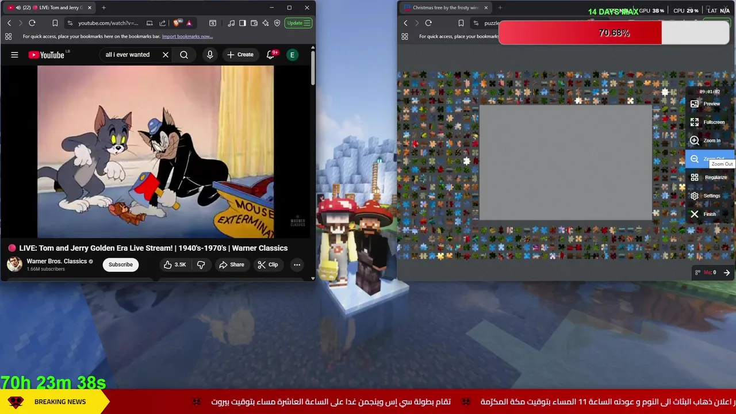
Task: Open YouTube notifications bell
Action: pyautogui.click(x=271, y=55)
